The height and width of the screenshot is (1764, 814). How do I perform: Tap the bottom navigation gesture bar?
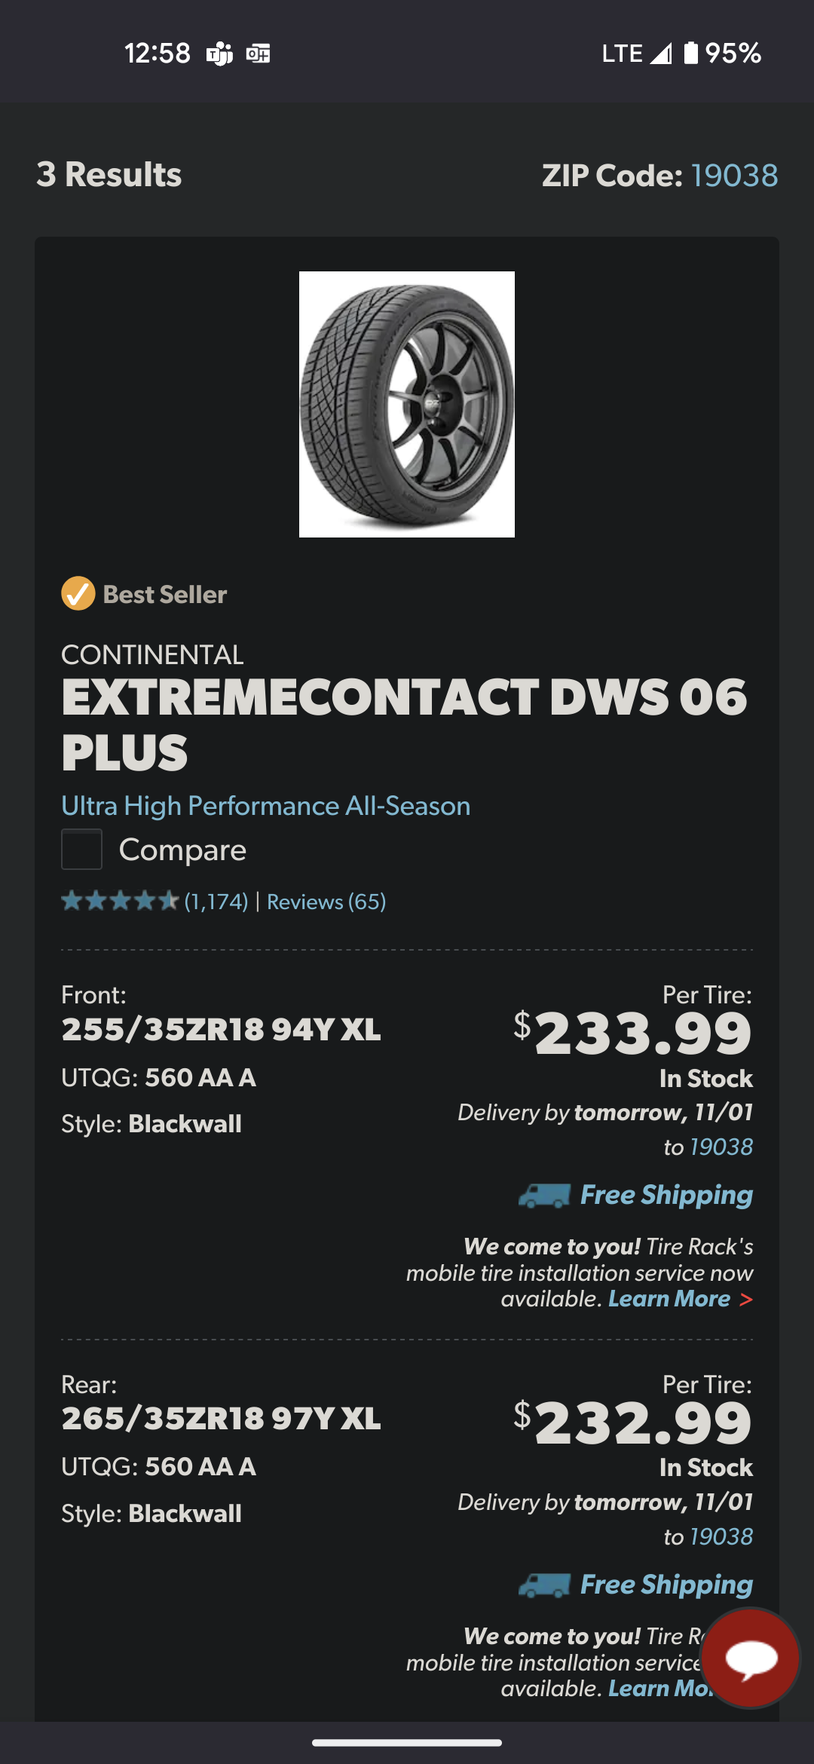point(407,1743)
